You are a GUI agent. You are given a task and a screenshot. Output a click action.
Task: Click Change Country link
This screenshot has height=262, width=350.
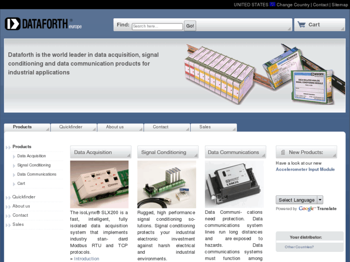[293, 5]
